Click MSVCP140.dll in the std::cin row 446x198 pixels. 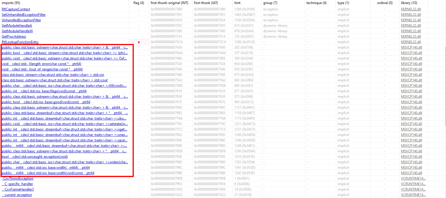point(411,75)
